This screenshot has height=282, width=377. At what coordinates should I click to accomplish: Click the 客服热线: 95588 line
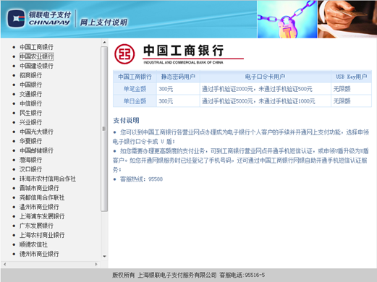point(141,179)
